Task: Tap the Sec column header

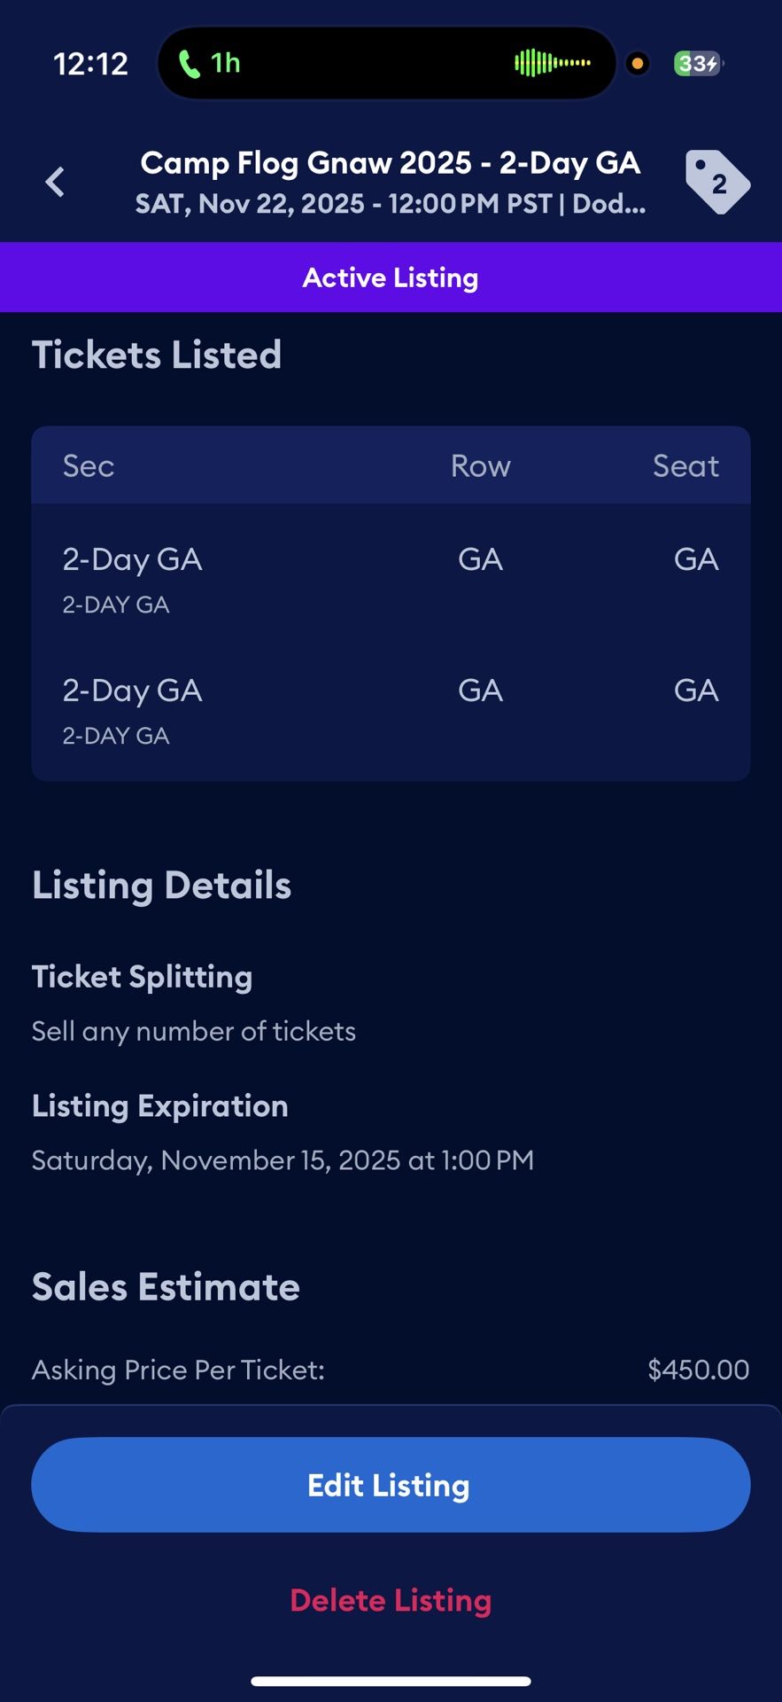Action: click(89, 466)
